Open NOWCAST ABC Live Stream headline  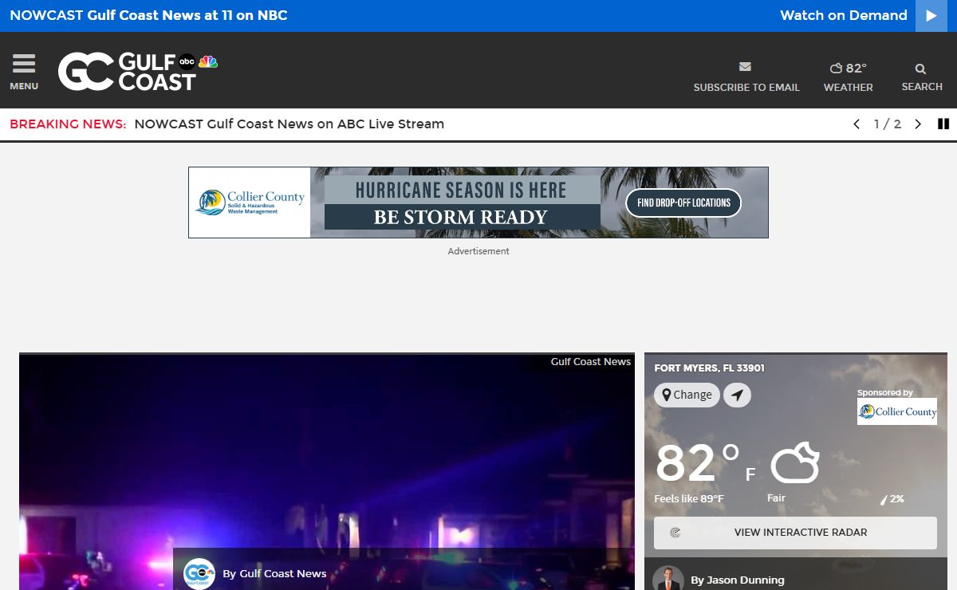point(289,124)
